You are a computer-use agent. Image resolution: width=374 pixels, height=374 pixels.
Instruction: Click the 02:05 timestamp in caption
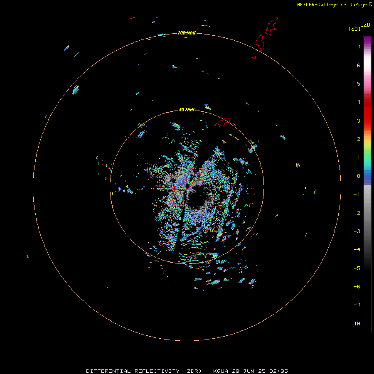click(278, 371)
